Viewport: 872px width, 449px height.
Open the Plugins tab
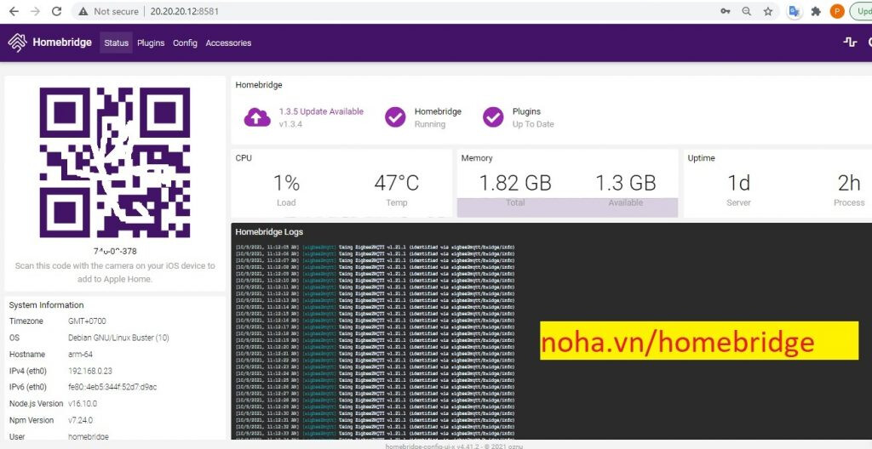(151, 43)
